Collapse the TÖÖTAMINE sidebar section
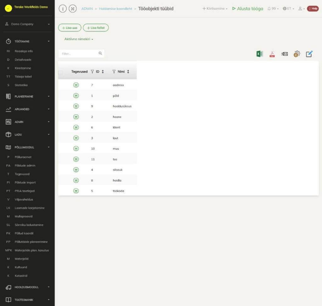The width and height of the screenshot is (322, 306). (x=28, y=41)
